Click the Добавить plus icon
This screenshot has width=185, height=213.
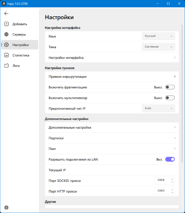pyautogui.click(x=6, y=24)
